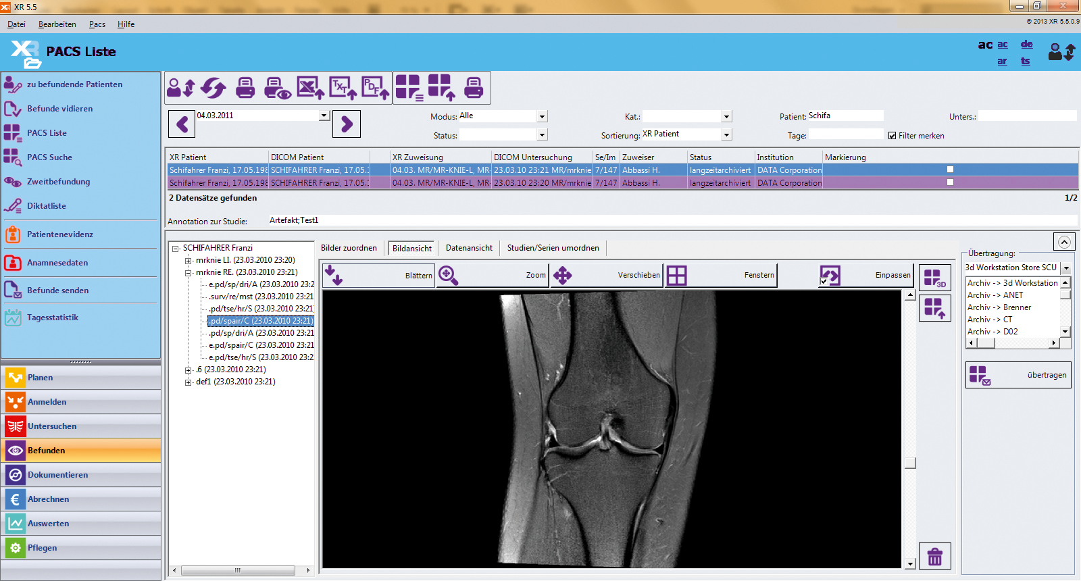Screen dimensions: 1081x581
Task: Click the übertragen button
Action: (x=1018, y=375)
